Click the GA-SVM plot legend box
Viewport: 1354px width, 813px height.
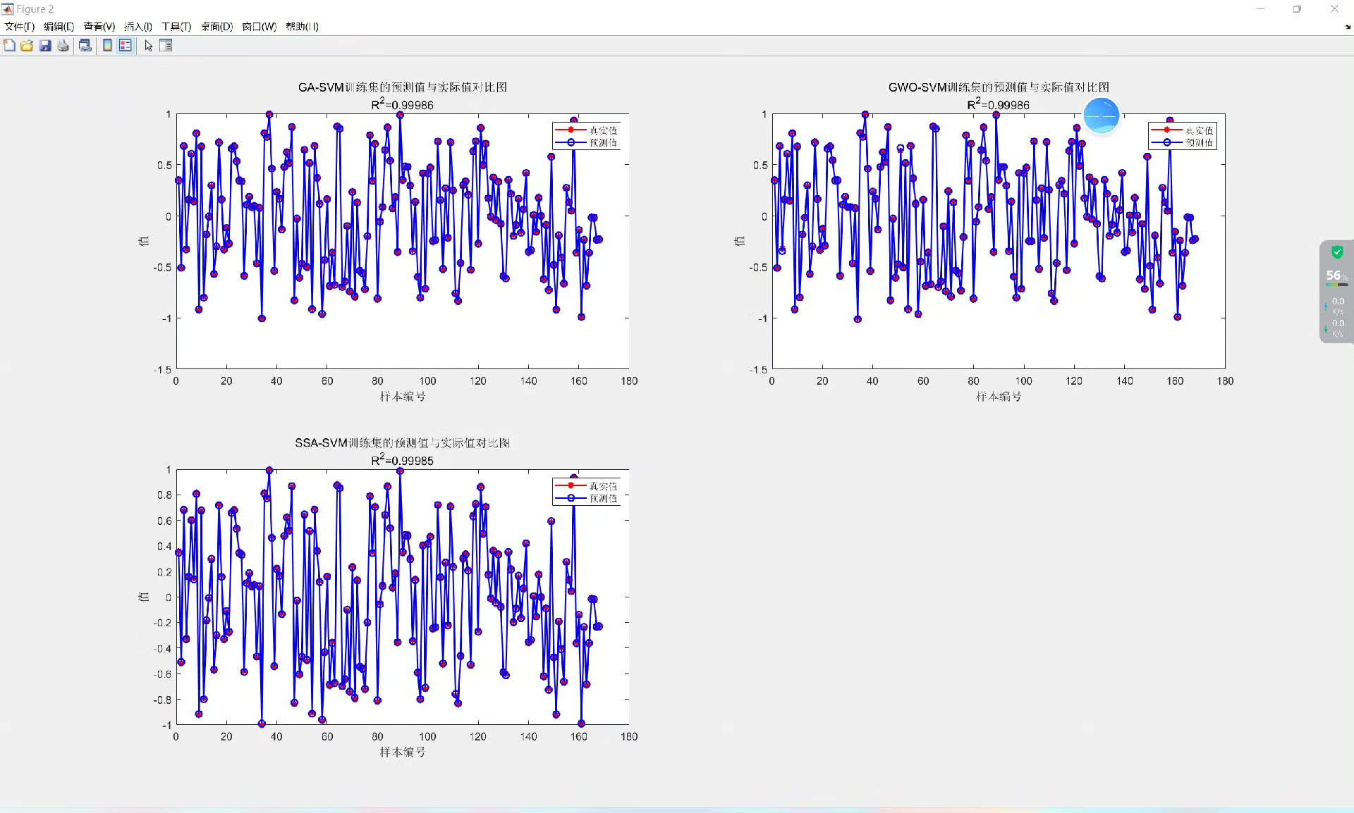click(x=586, y=136)
